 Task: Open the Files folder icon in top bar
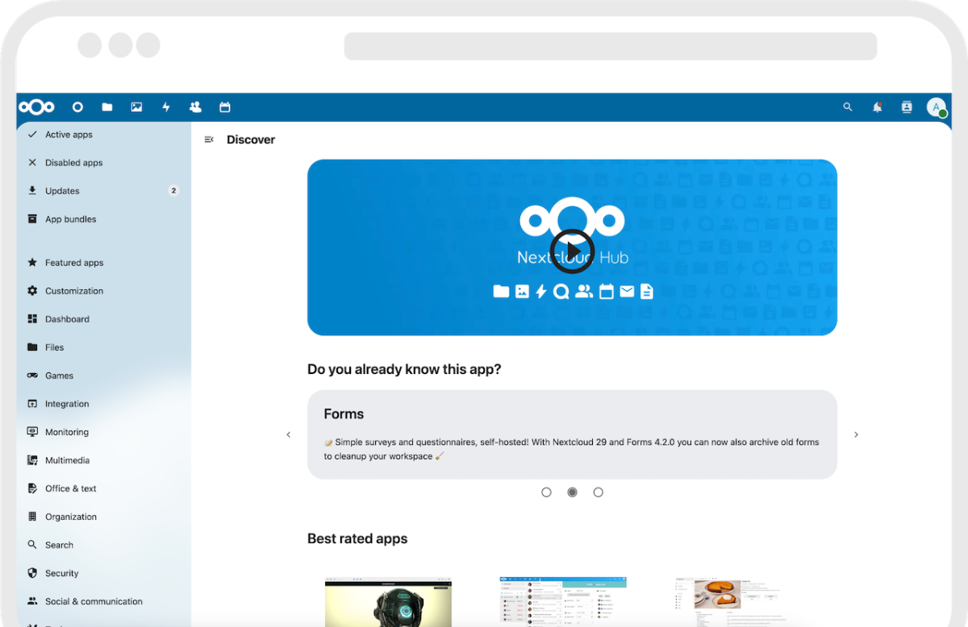[x=107, y=107]
